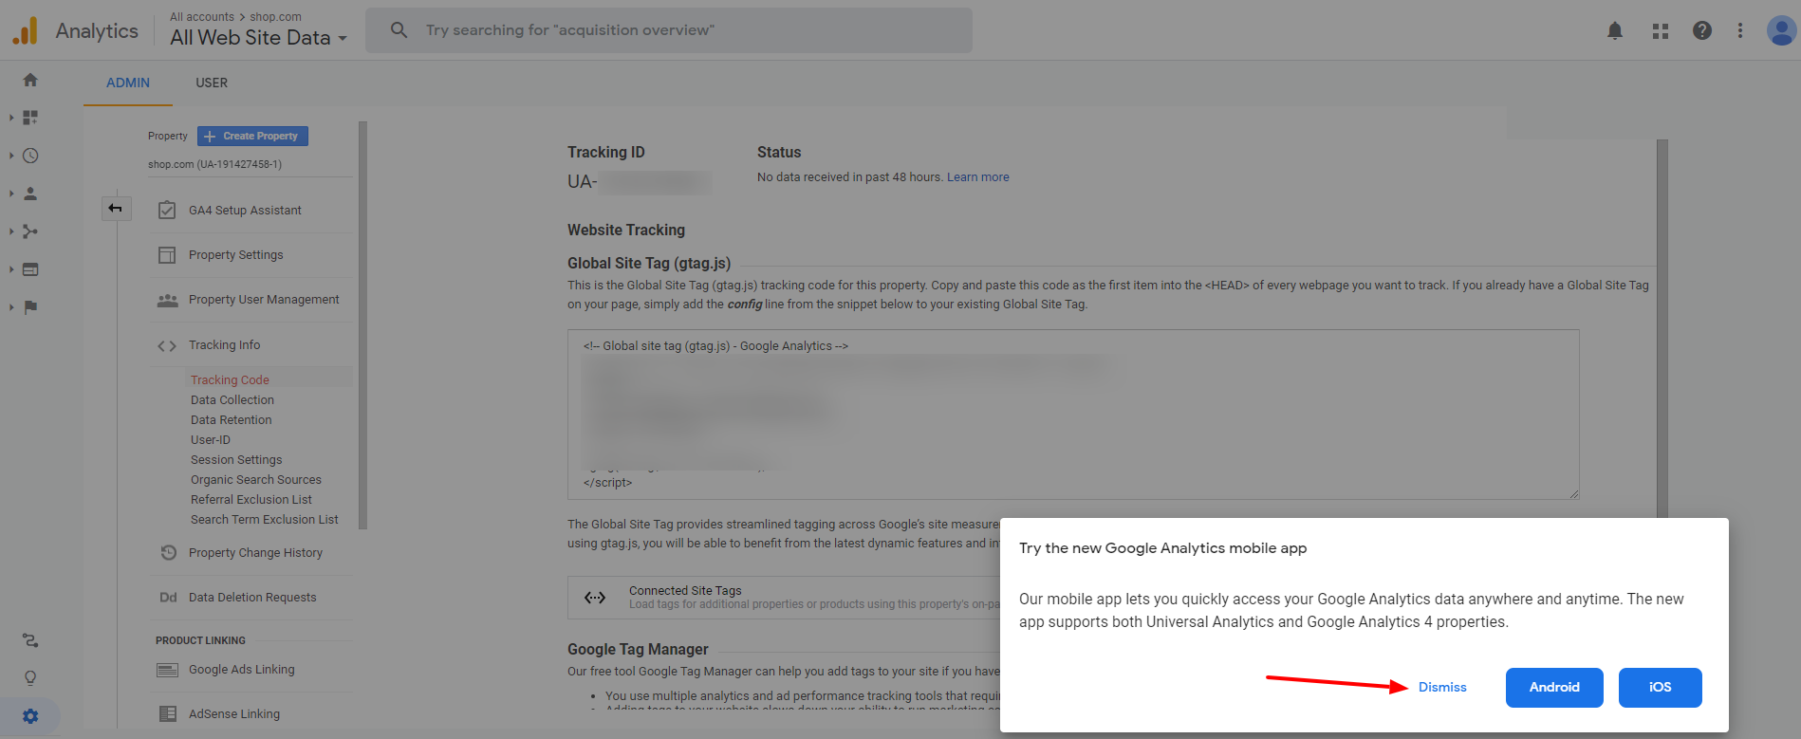Click the Analytics search field
This screenshot has height=739, width=1801.
pos(669,30)
